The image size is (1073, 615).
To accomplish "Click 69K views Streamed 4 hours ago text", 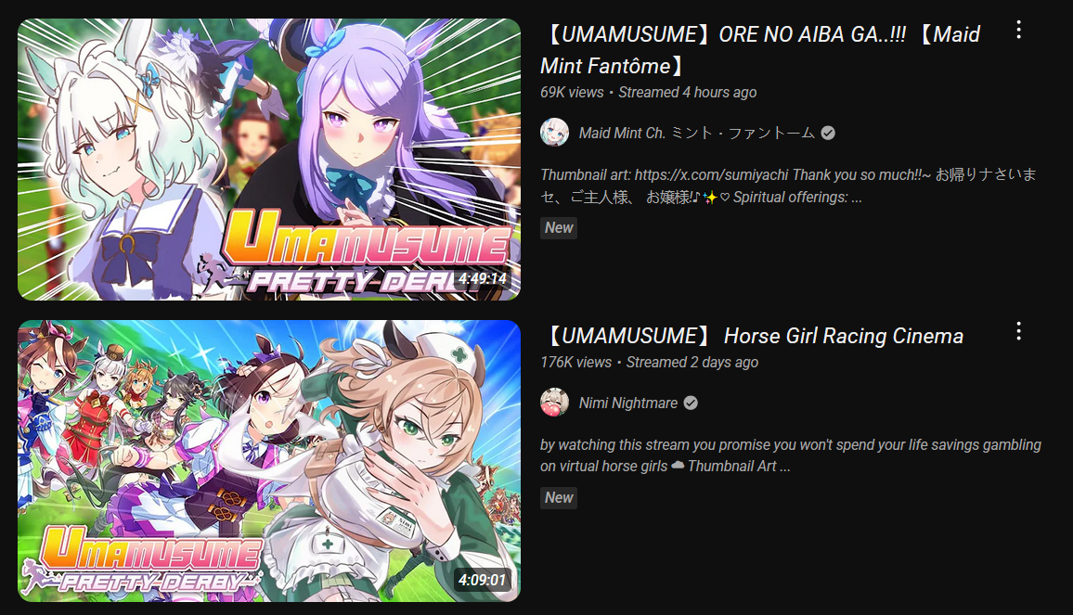I will coord(648,93).
